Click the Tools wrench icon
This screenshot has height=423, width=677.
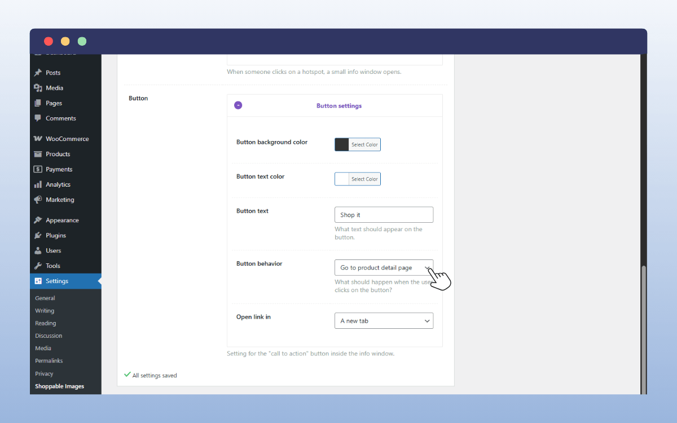tap(38, 266)
